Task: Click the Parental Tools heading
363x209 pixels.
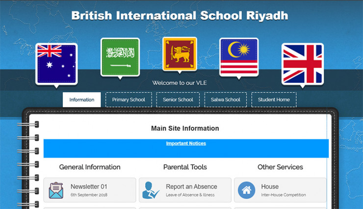Action: pos(185,167)
